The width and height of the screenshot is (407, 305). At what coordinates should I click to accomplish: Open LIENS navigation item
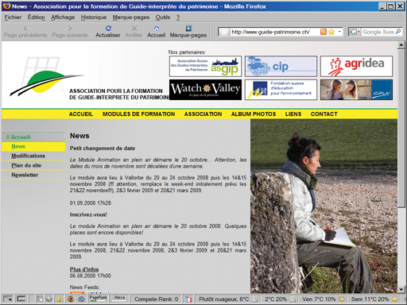(x=293, y=114)
